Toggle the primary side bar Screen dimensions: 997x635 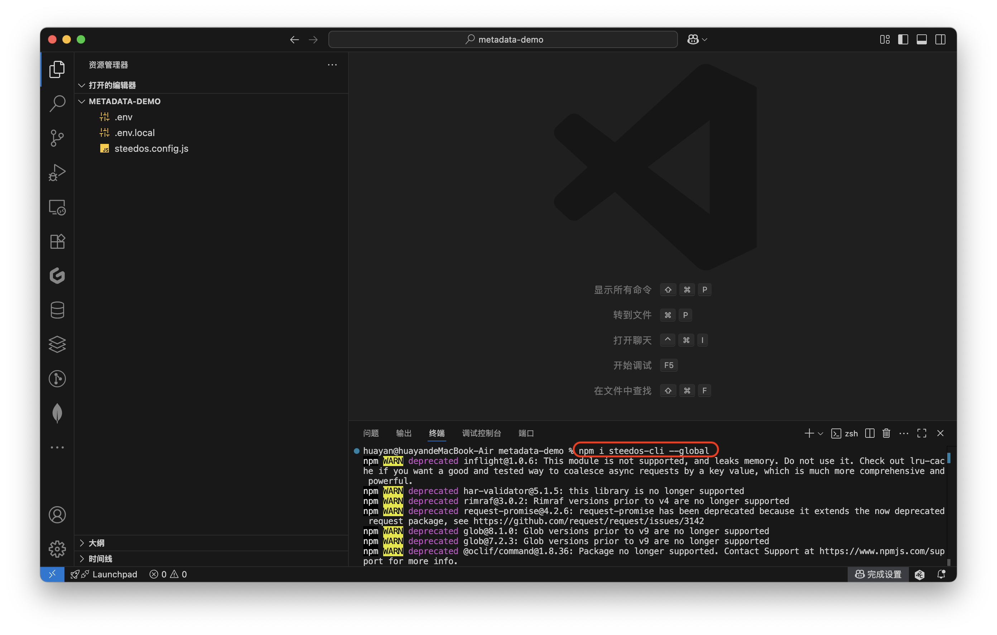click(903, 39)
